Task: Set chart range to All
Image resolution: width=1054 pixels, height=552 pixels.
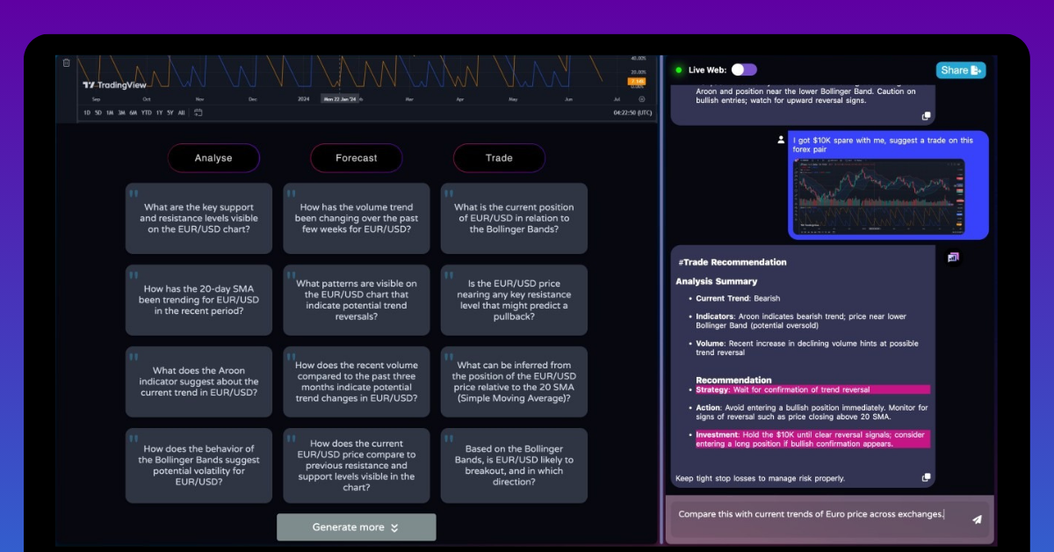Action: point(182,113)
